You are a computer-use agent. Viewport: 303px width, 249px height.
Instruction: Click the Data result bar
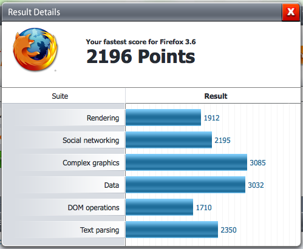coord(185,185)
